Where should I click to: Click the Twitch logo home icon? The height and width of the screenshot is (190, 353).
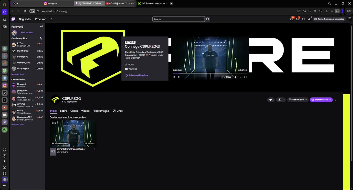[x=13, y=19]
